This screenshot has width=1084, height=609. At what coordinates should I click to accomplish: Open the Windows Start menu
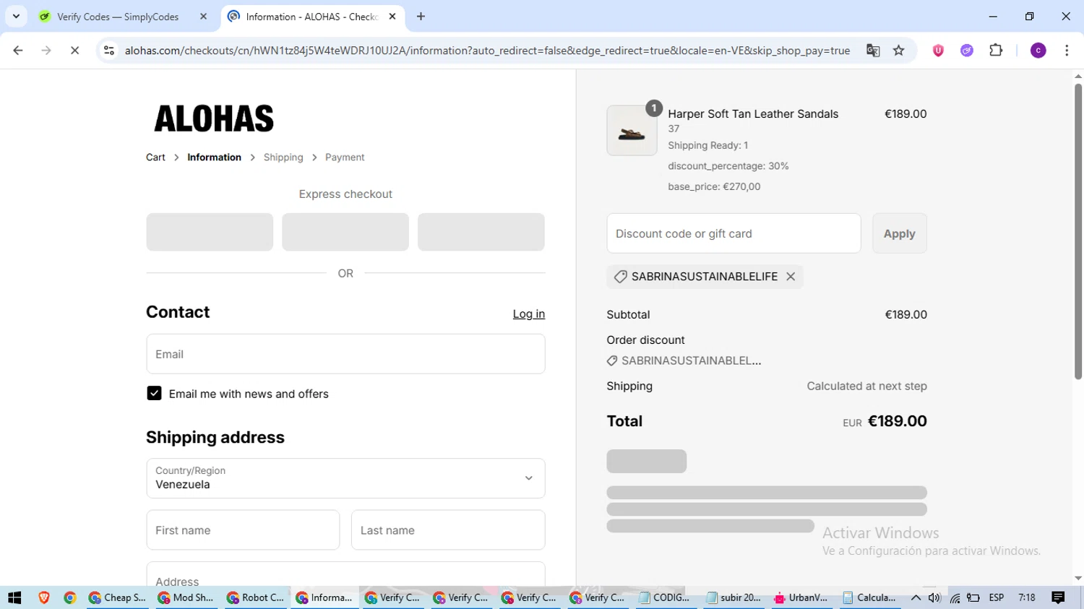coord(14,597)
